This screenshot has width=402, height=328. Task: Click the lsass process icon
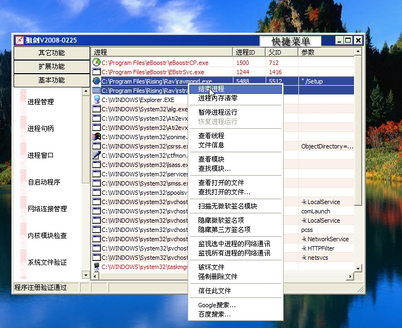point(97,165)
